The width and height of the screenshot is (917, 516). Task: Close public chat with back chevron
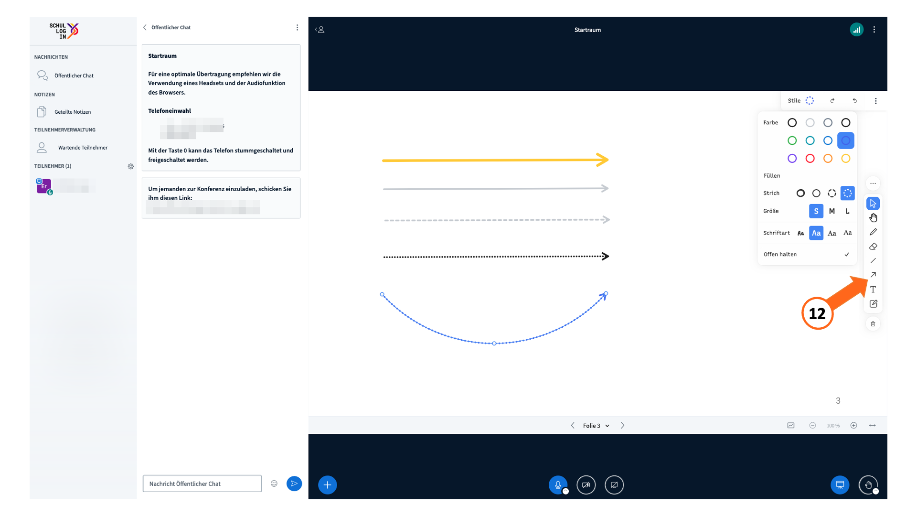145,28
